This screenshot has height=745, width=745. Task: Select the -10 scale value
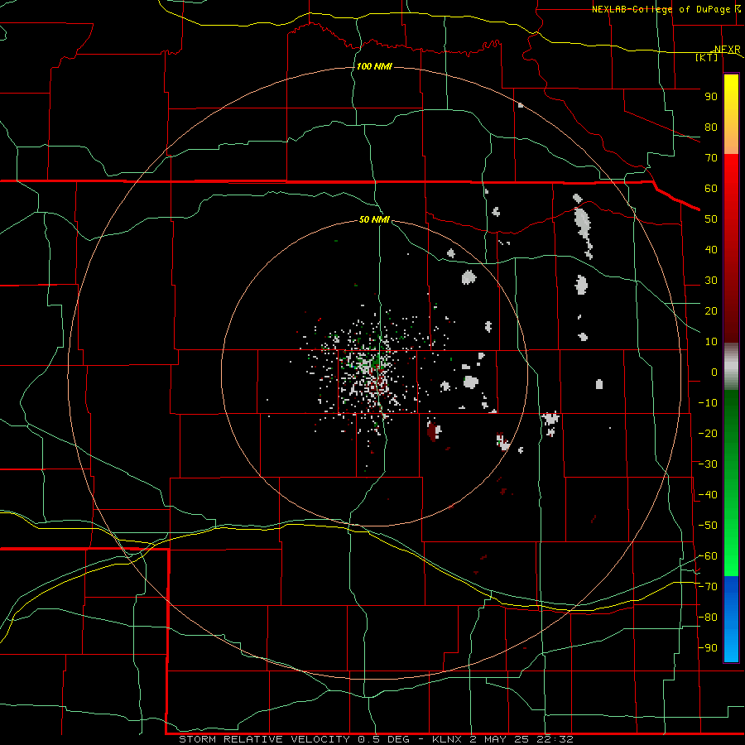click(708, 403)
